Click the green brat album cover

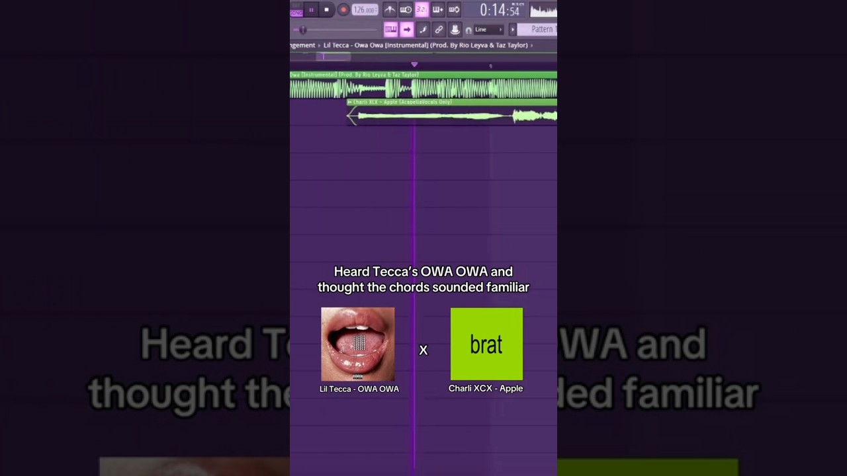click(486, 344)
